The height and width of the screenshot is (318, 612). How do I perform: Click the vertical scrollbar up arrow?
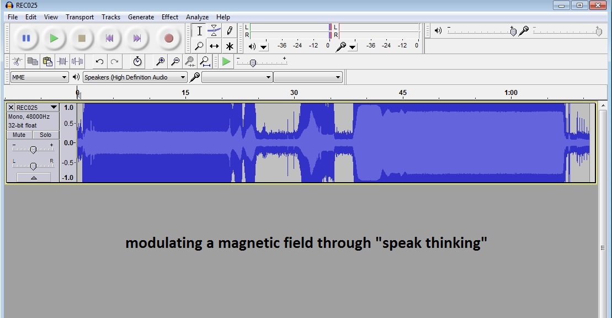point(603,105)
